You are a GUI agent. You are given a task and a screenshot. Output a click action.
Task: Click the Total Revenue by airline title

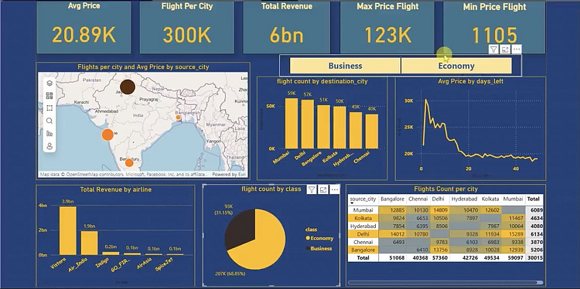116,189
